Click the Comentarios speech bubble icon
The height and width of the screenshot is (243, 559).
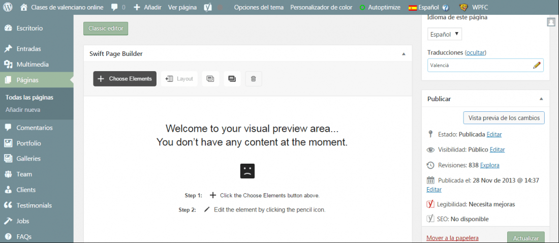(x=8, y=128)
